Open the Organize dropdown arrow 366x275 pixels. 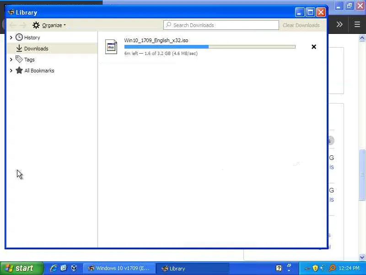pos(65,25)
